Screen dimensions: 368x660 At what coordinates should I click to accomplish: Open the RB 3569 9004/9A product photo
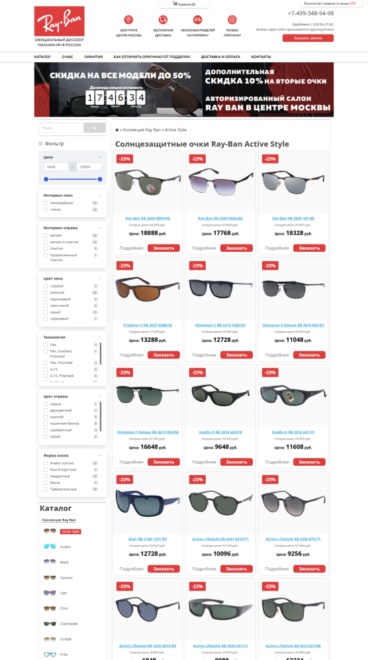click(148, 182)
